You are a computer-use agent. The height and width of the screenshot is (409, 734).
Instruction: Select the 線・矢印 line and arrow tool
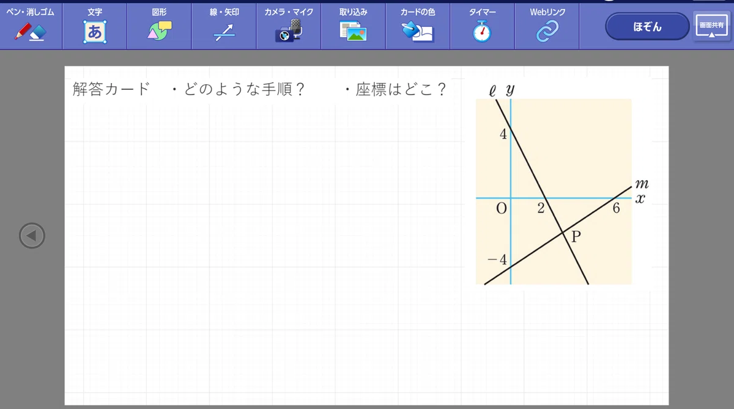click(224, 26)
